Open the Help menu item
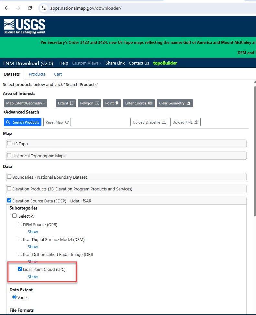The height and width of the screenshot is (315, 256). (x=64, y=63)
